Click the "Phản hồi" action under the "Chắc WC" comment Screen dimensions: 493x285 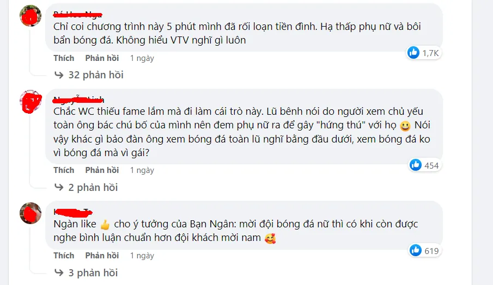coord(102,170)
